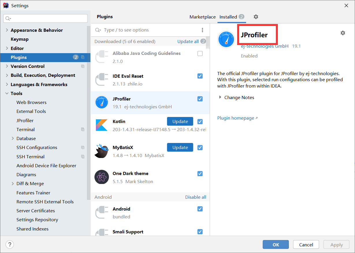Click the JProfiler icon in the plugin list

coord(101,103)
